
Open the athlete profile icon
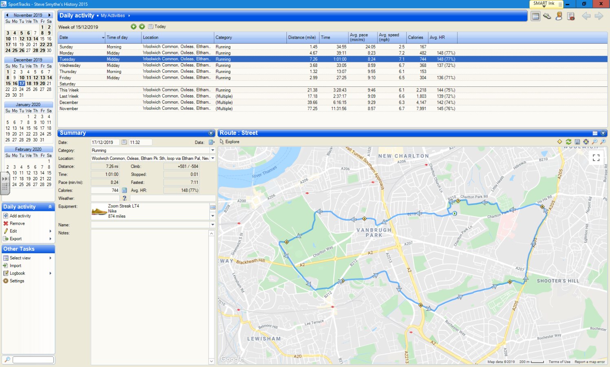click(x=559, y=16)
